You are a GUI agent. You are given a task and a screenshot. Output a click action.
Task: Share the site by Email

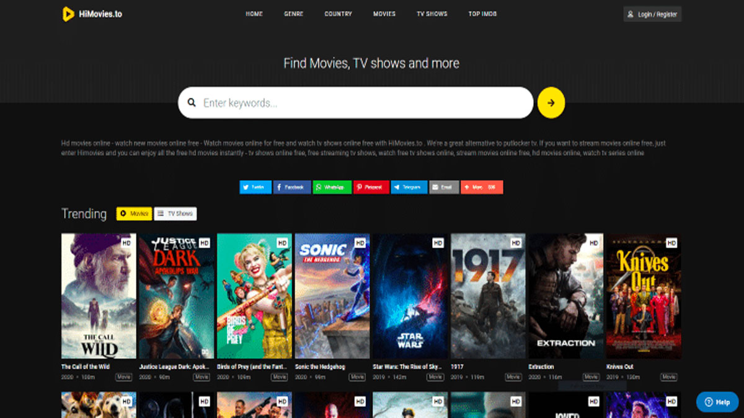point(444,187)
